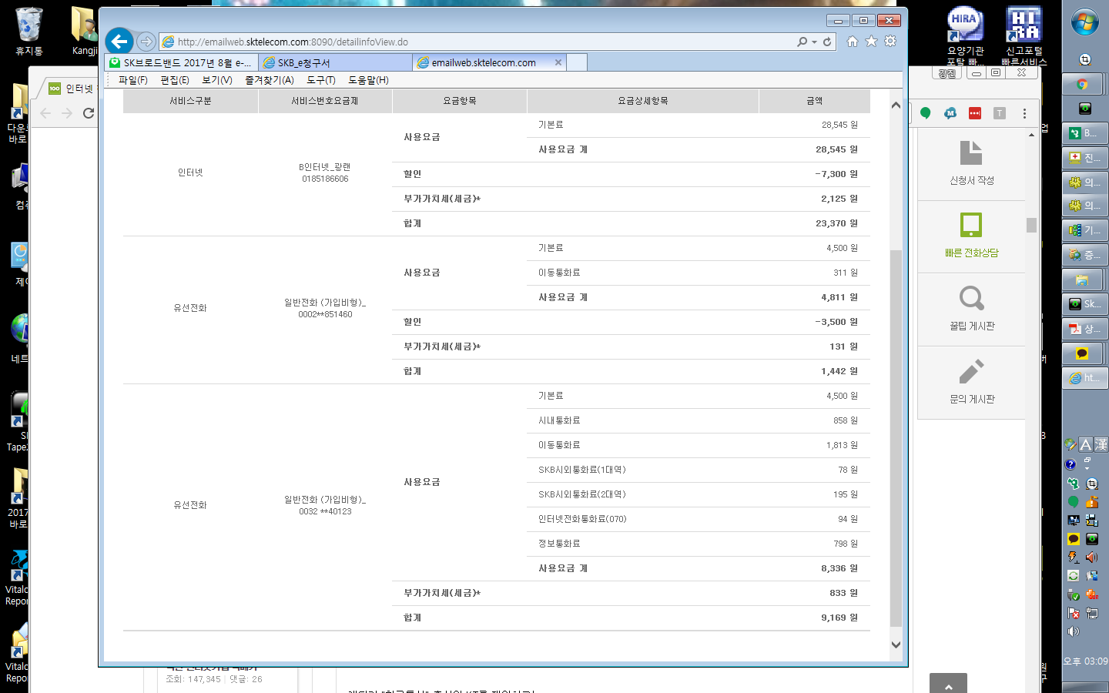1109x693 pixels.
Task: Navigate back with the back arrow
Action: pyautogui.click(x=119, y=42)
